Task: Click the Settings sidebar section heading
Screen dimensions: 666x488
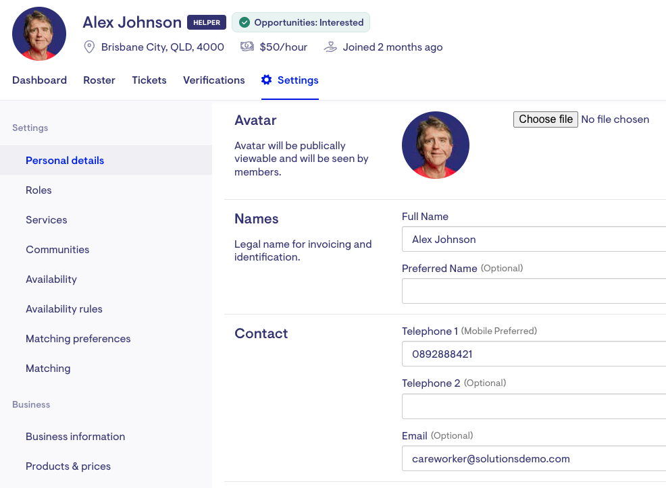Action: (x=30, y=128)
